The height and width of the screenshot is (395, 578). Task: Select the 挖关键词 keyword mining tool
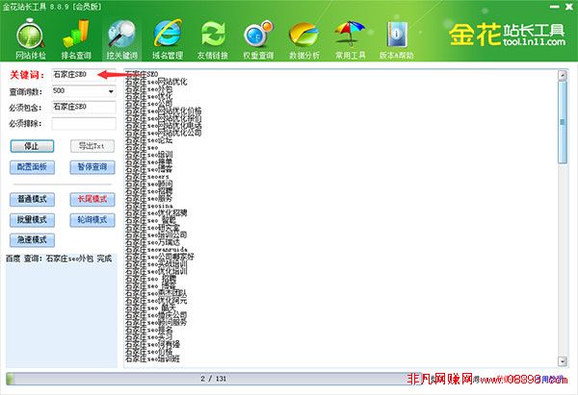122,39
